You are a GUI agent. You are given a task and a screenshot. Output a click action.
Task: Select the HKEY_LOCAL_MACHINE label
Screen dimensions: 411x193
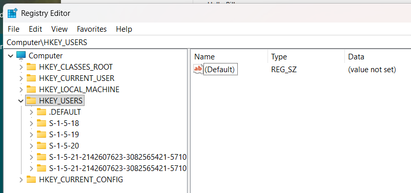tap(79, 90)
